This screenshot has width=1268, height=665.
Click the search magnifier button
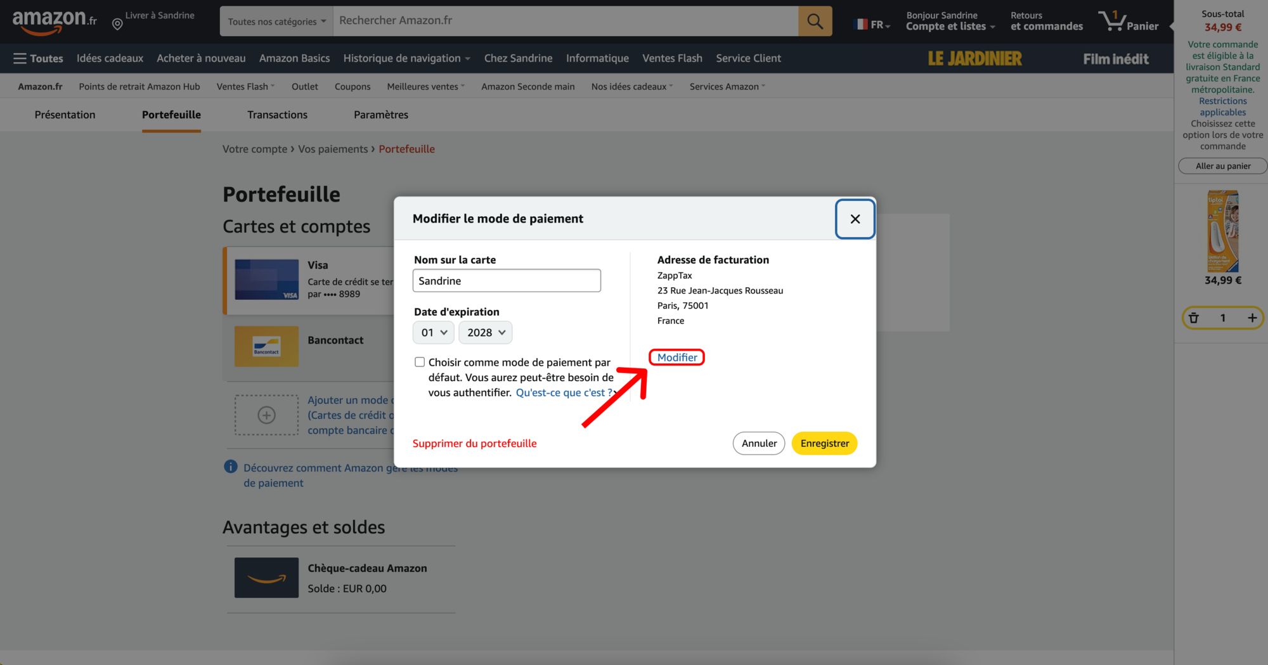pos(815,22)
